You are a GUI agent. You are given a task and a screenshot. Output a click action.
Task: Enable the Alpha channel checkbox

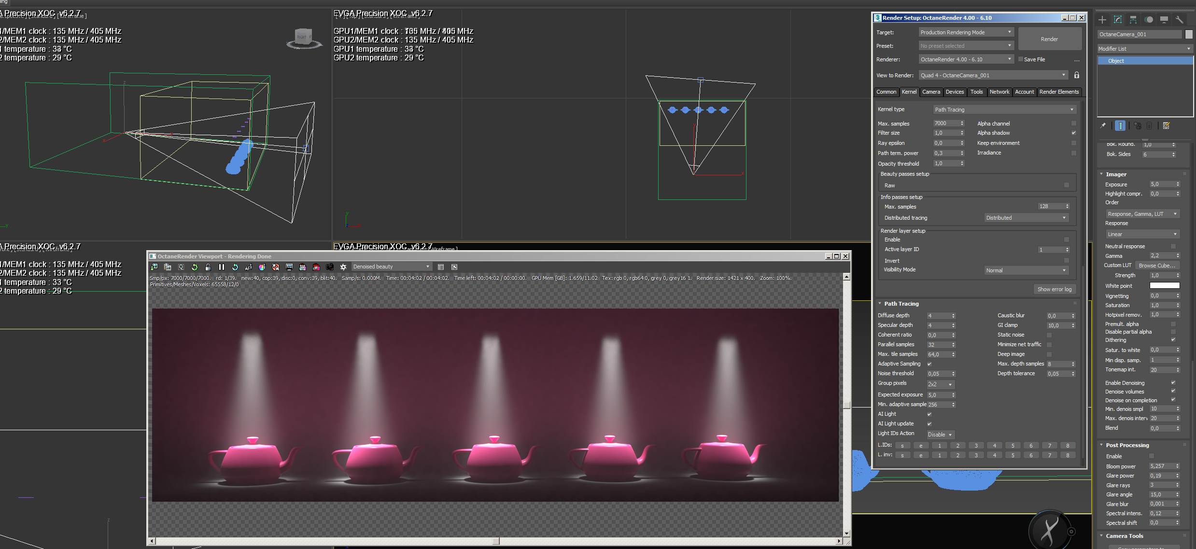point(1074,124)
